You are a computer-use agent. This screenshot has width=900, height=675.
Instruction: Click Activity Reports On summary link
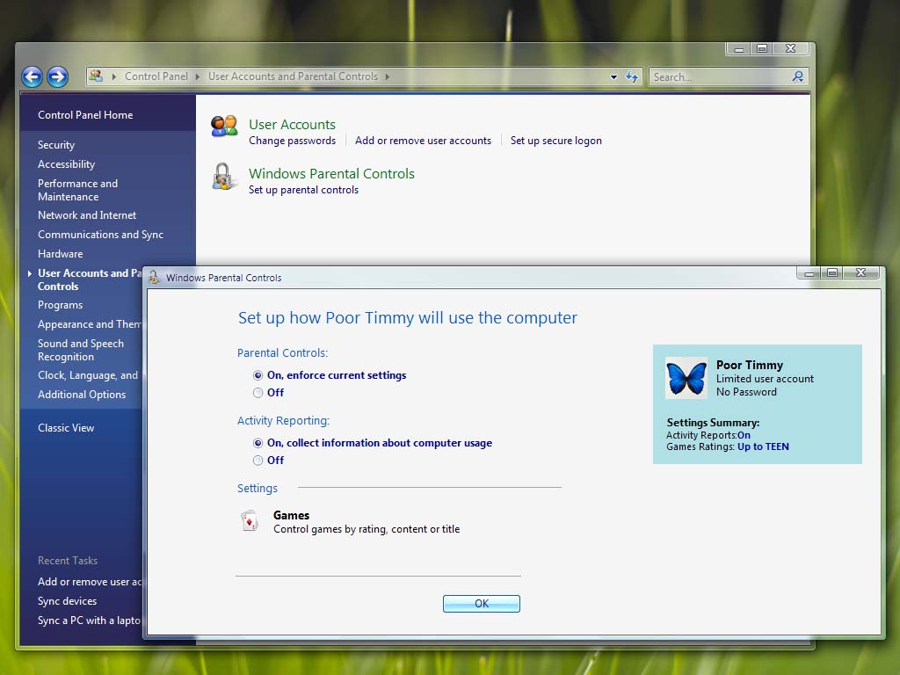click(744, 435)
